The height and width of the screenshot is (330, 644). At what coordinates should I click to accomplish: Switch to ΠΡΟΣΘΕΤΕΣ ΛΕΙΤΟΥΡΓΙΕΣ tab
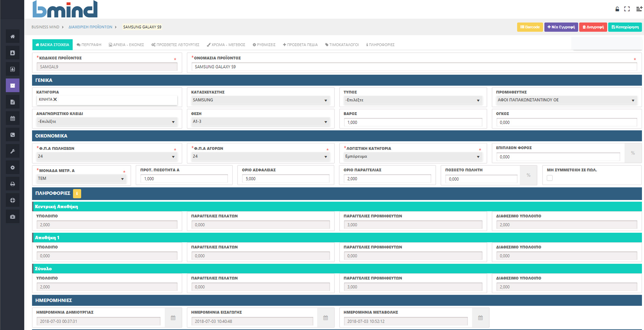click(175, 45)
